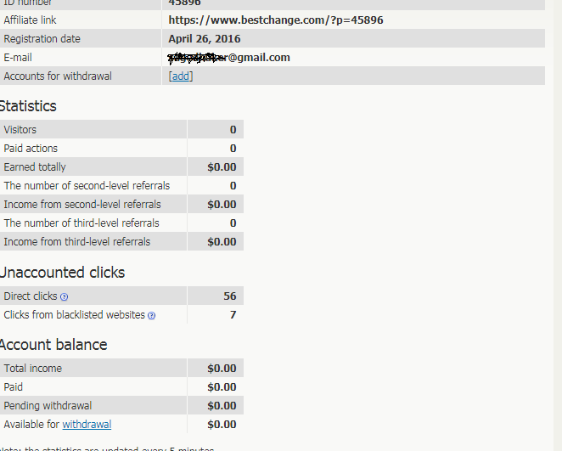Click the registration date April 26, 2016

point(205,39)
